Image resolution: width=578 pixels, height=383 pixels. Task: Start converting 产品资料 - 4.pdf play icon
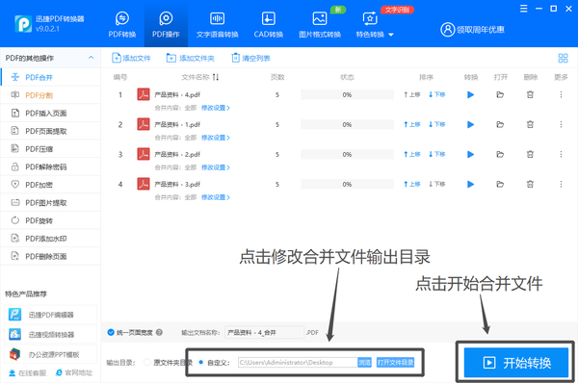coord(470,94)
